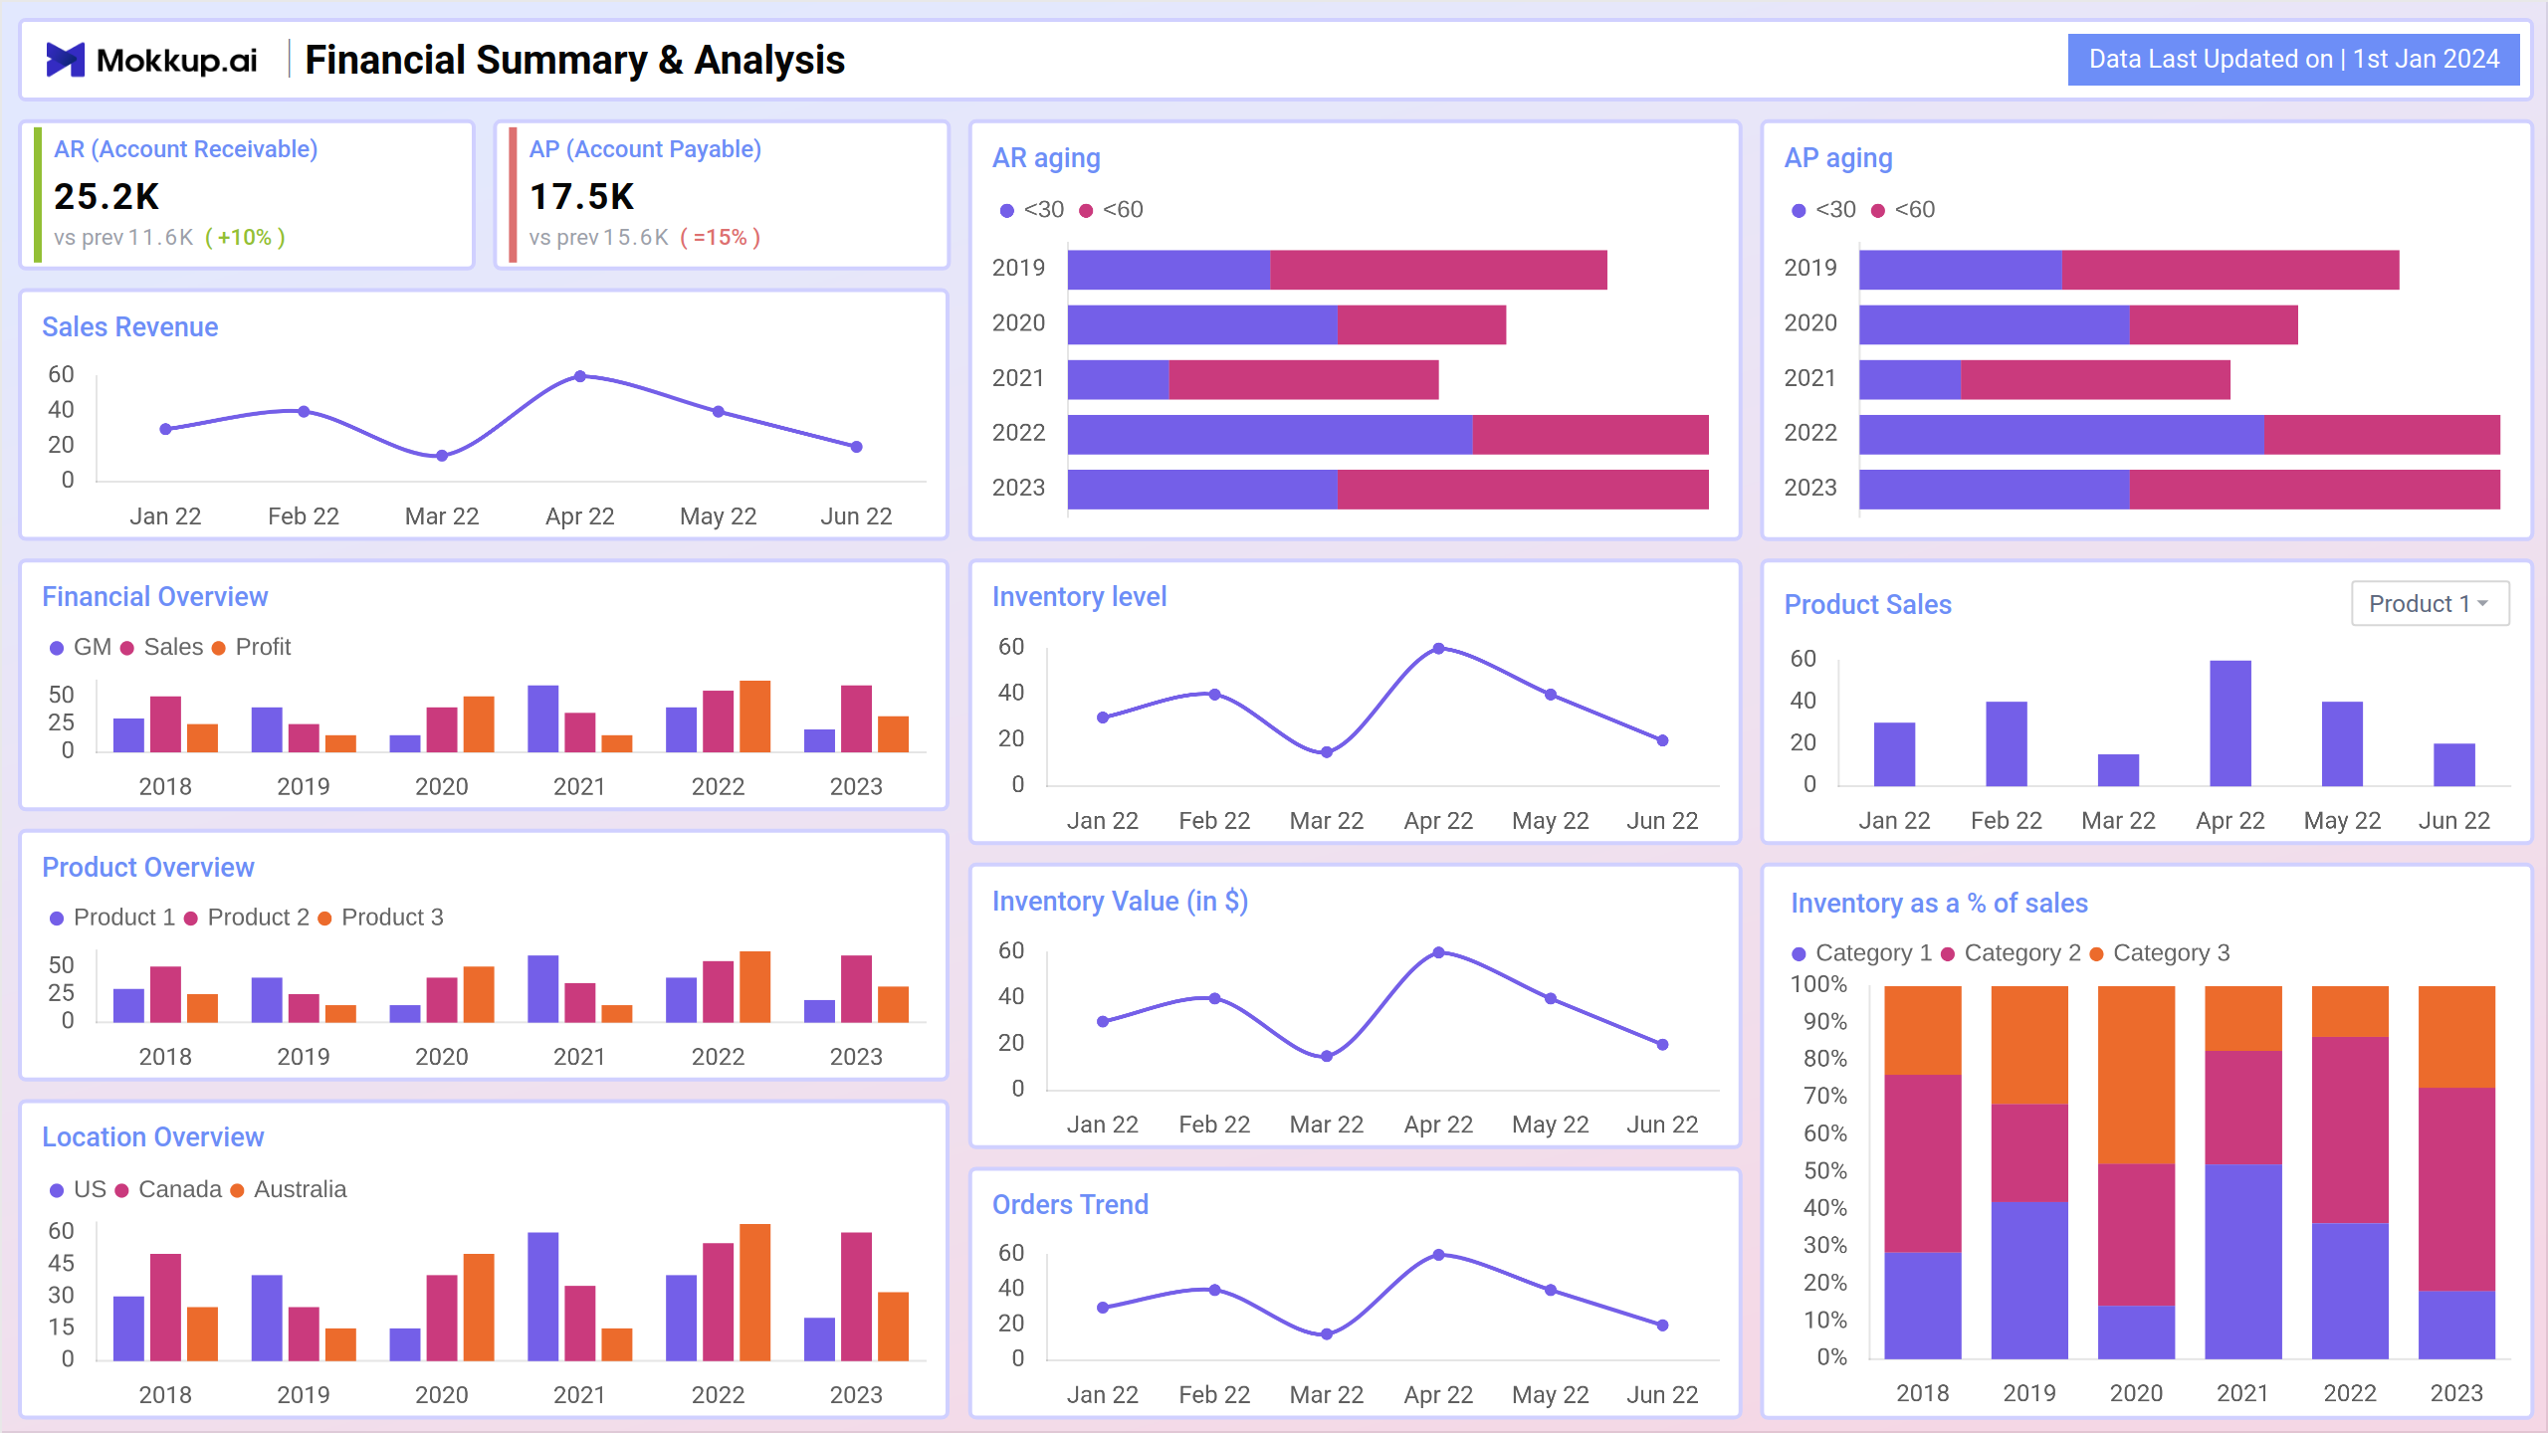Click 2018 pink Canada bar in Location Overview
Image resolution: width=2548 pixels, height=1433 pixels.
click(165, 1308)
